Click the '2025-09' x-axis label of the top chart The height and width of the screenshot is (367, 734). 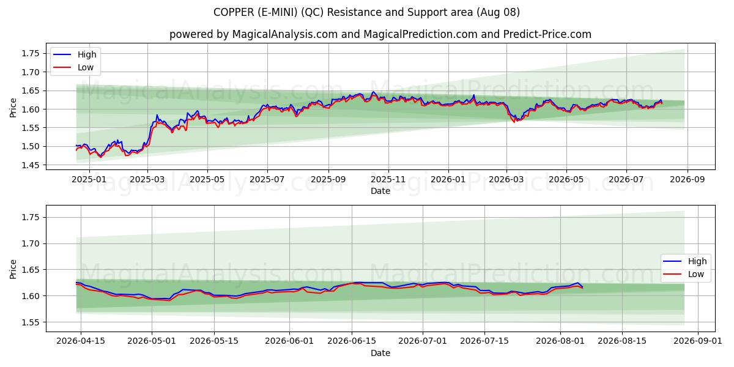(328, 180)
